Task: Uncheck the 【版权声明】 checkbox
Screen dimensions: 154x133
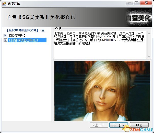Action: pos(5,35)
